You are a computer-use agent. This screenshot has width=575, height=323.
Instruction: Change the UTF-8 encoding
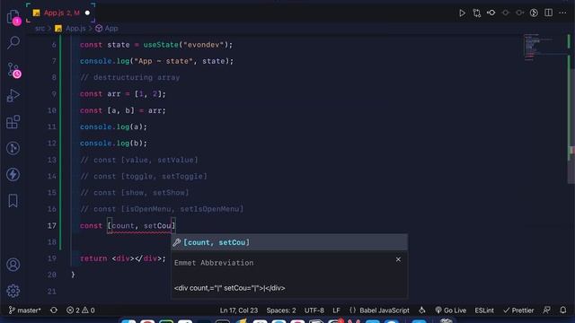[314, 310]
